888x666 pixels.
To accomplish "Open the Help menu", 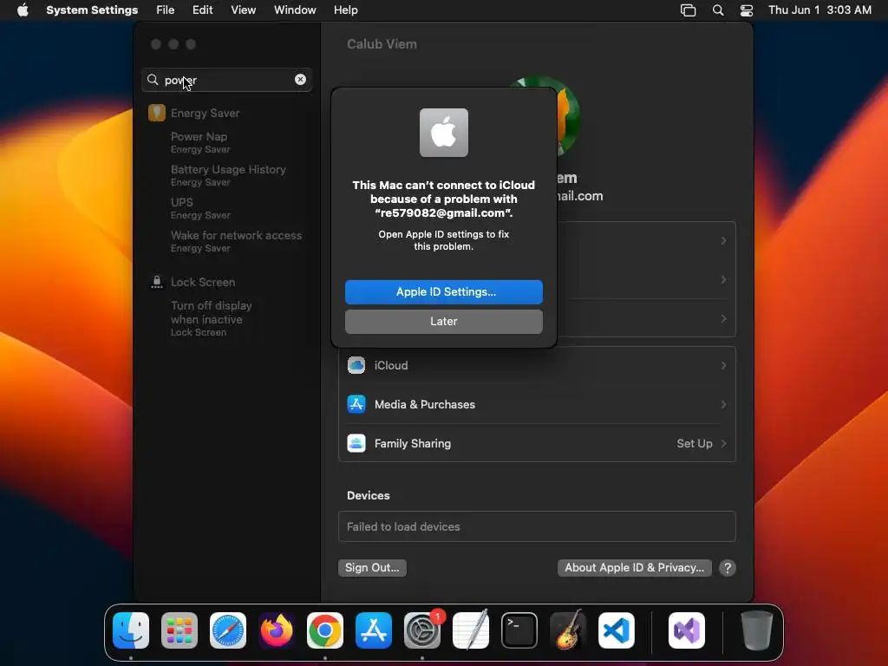I will tap(345, 10).
